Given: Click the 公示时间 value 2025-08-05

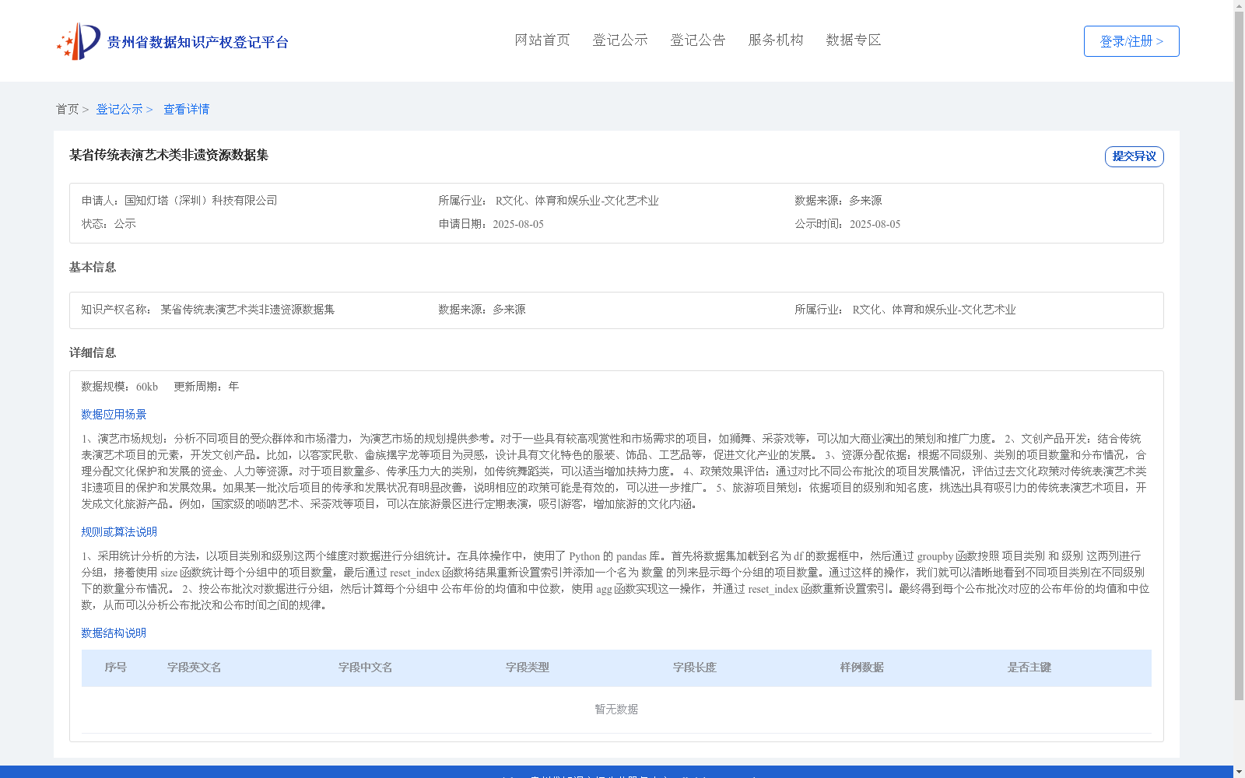Looking at the screenshot, I should (x=875, y=224).
